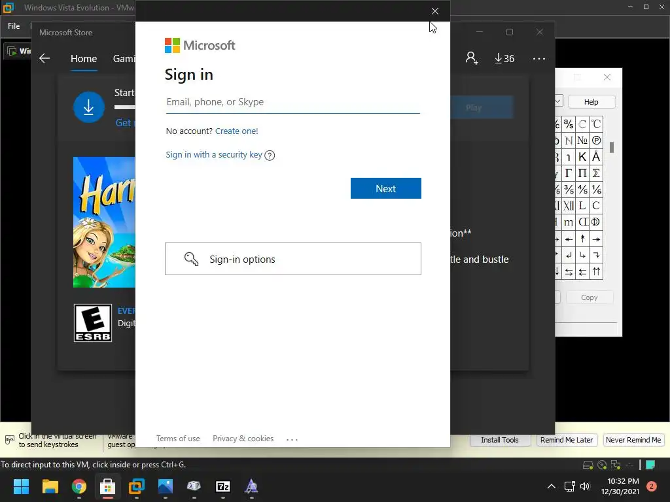Select the Å angstrom character
This screenshot has width=670, height=502.
point(596,157)
